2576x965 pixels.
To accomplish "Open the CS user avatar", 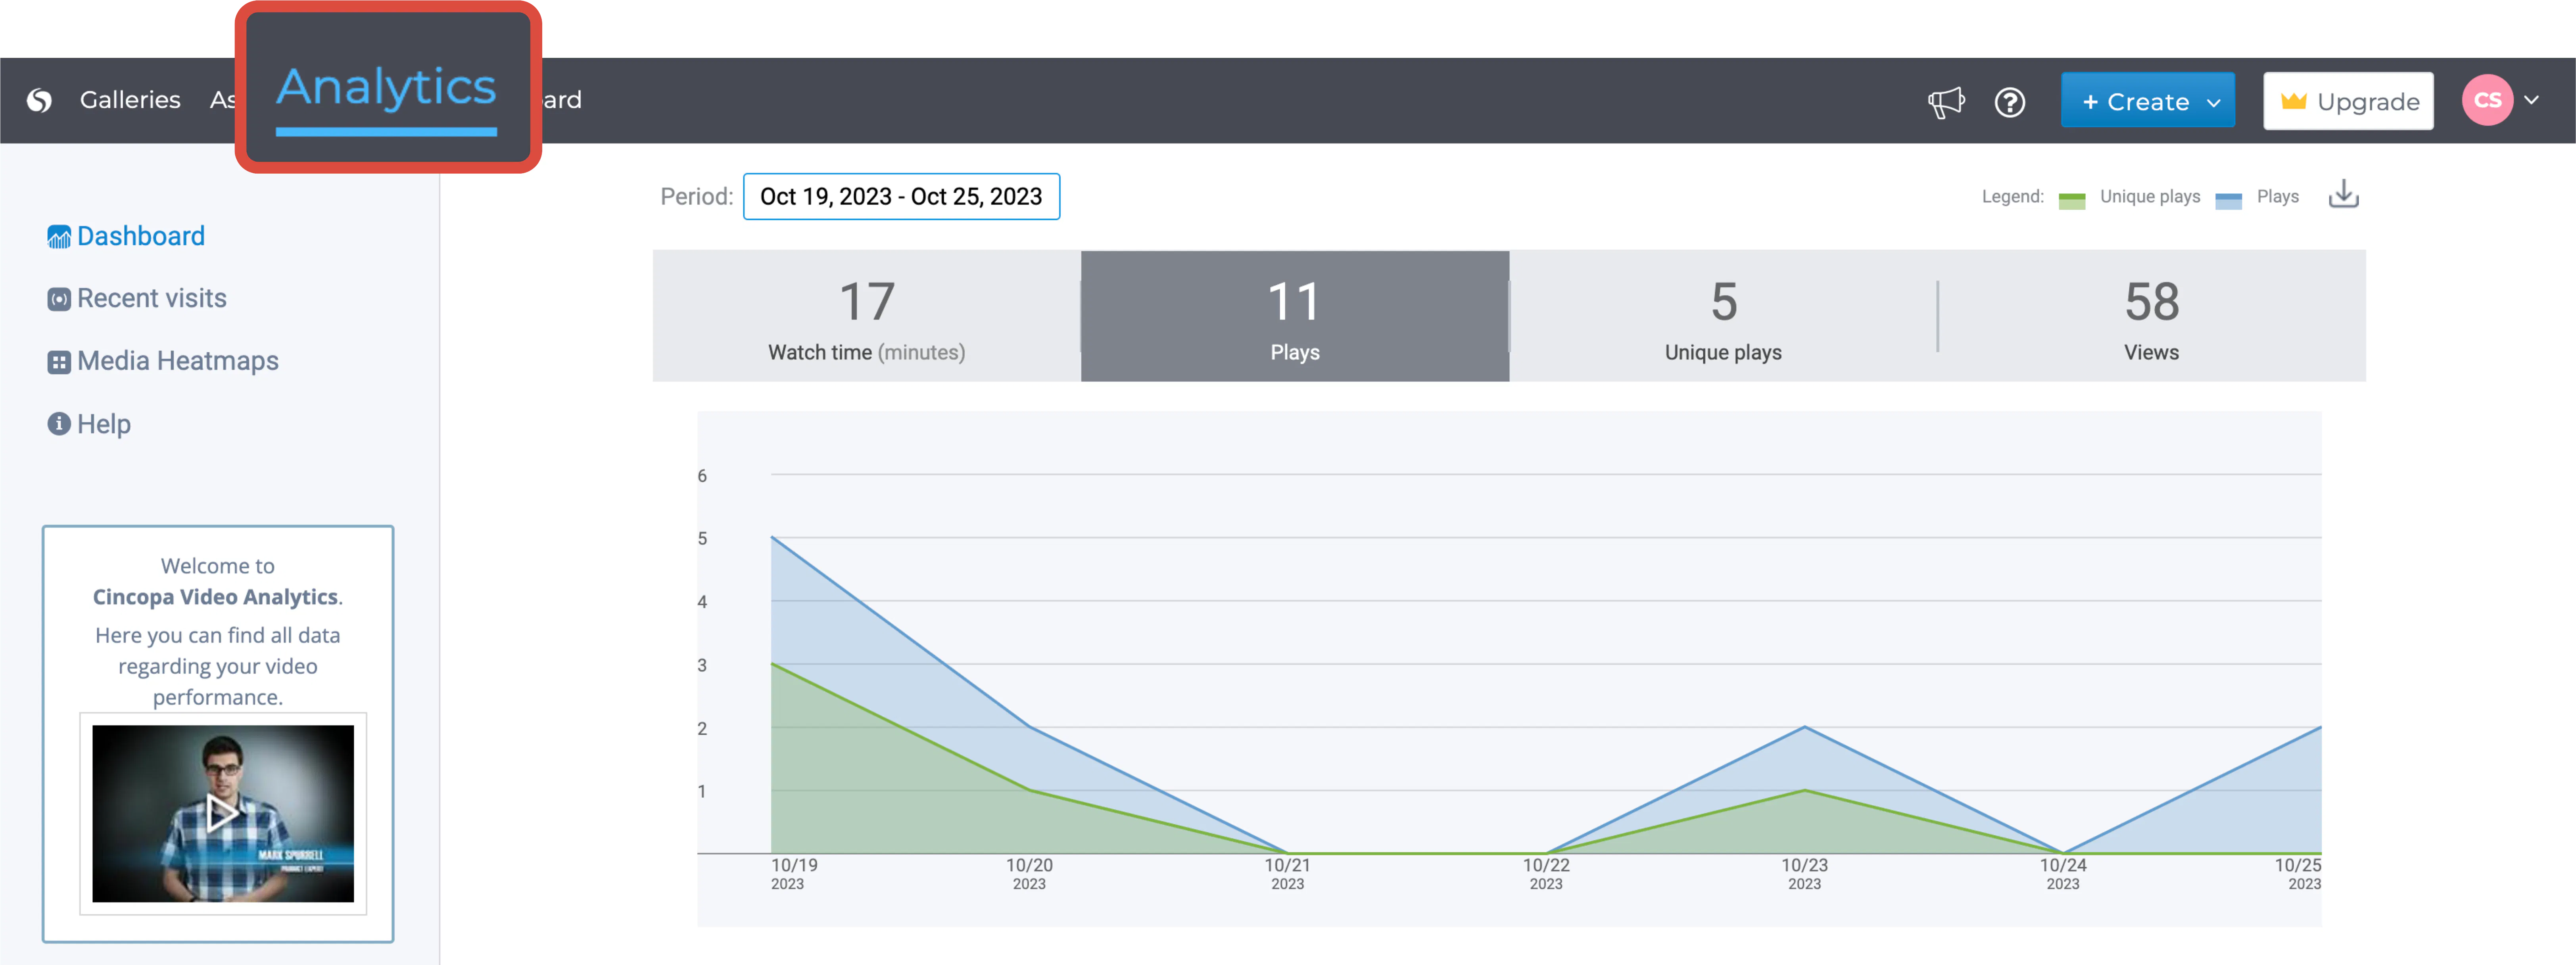I will (2487, 100).
